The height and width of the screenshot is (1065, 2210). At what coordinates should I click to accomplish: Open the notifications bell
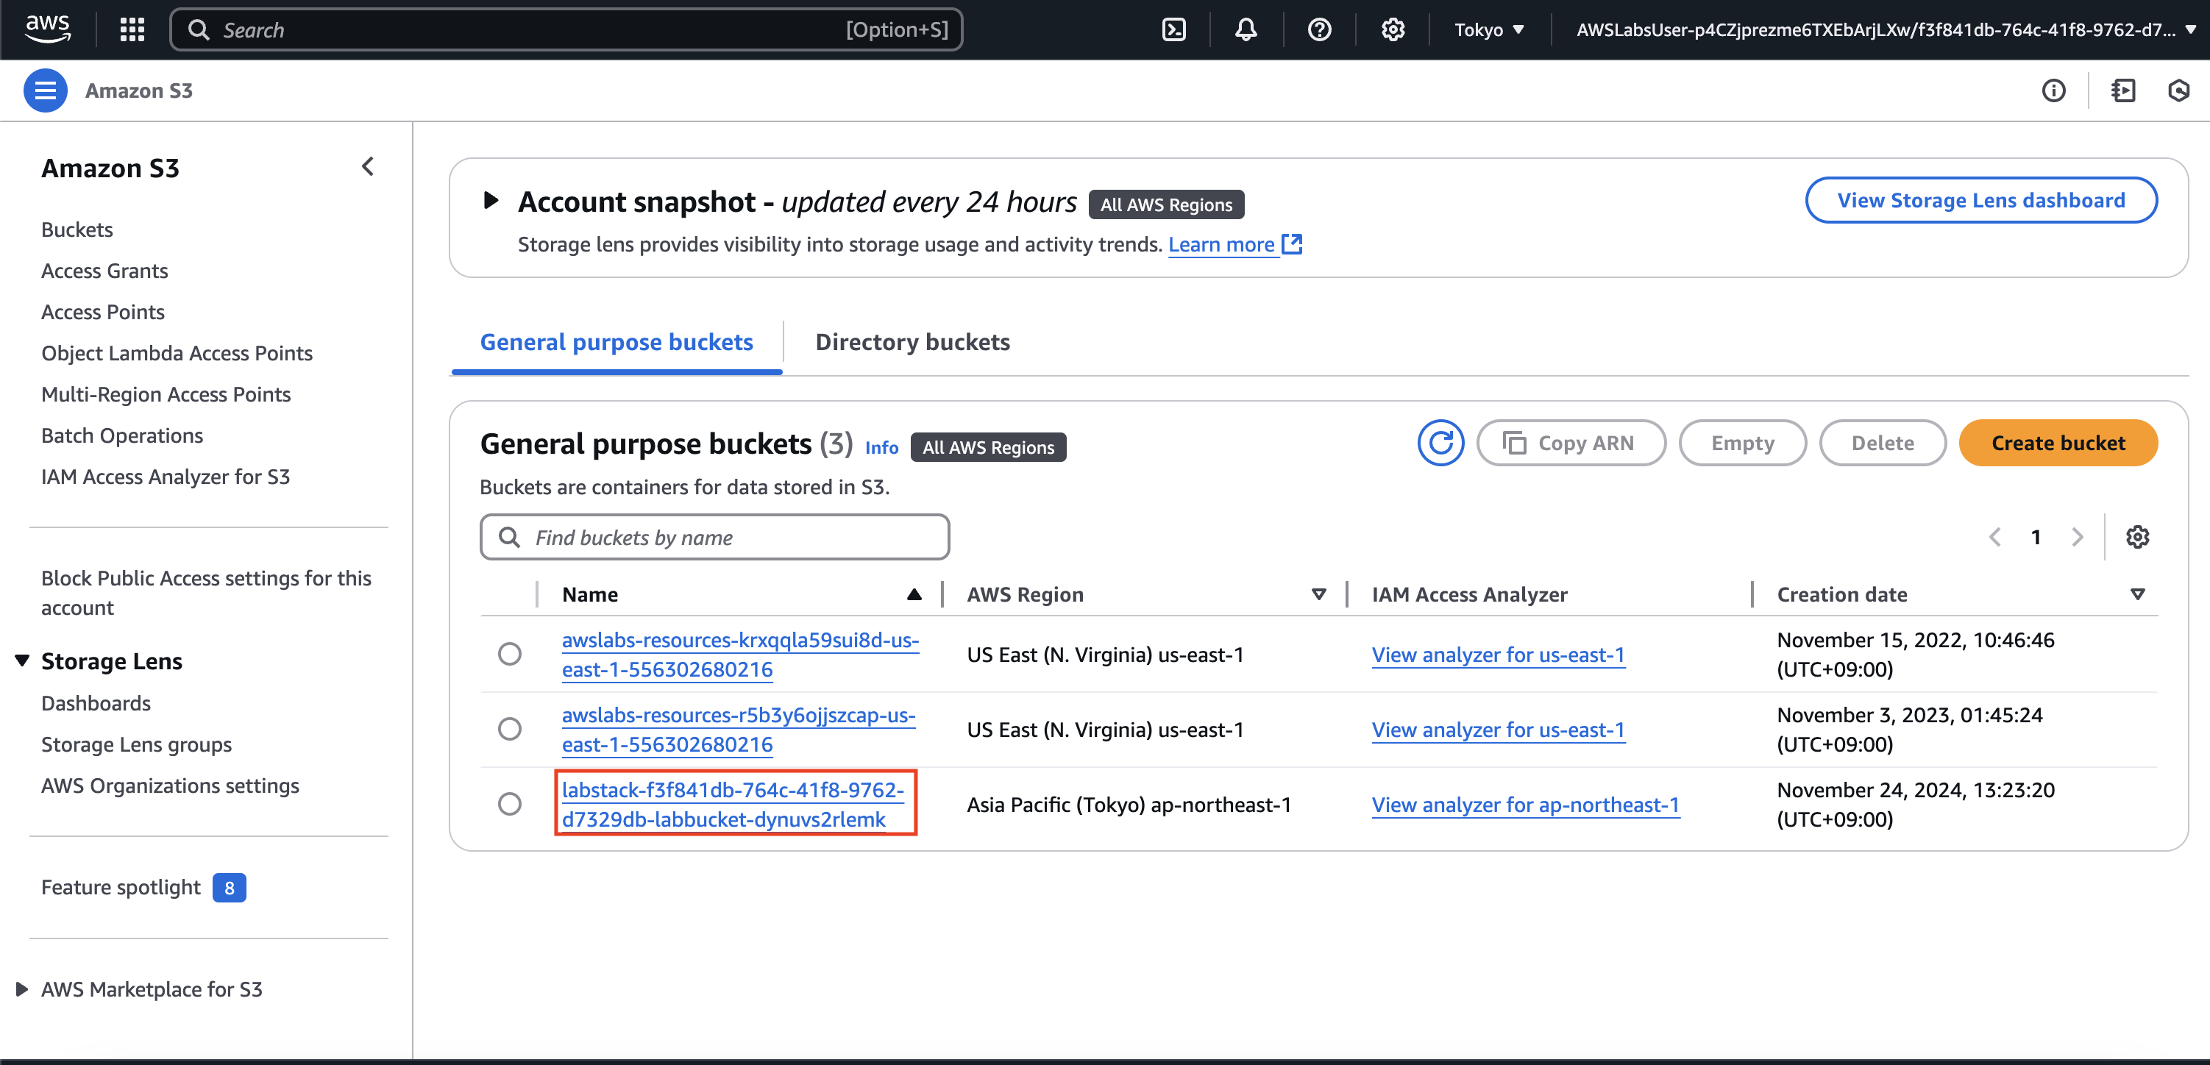click(1246, 30)
